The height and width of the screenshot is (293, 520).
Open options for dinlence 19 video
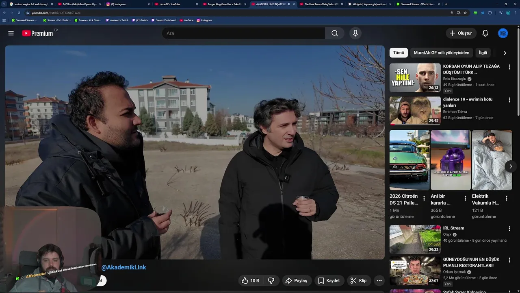tap(509, 100)
